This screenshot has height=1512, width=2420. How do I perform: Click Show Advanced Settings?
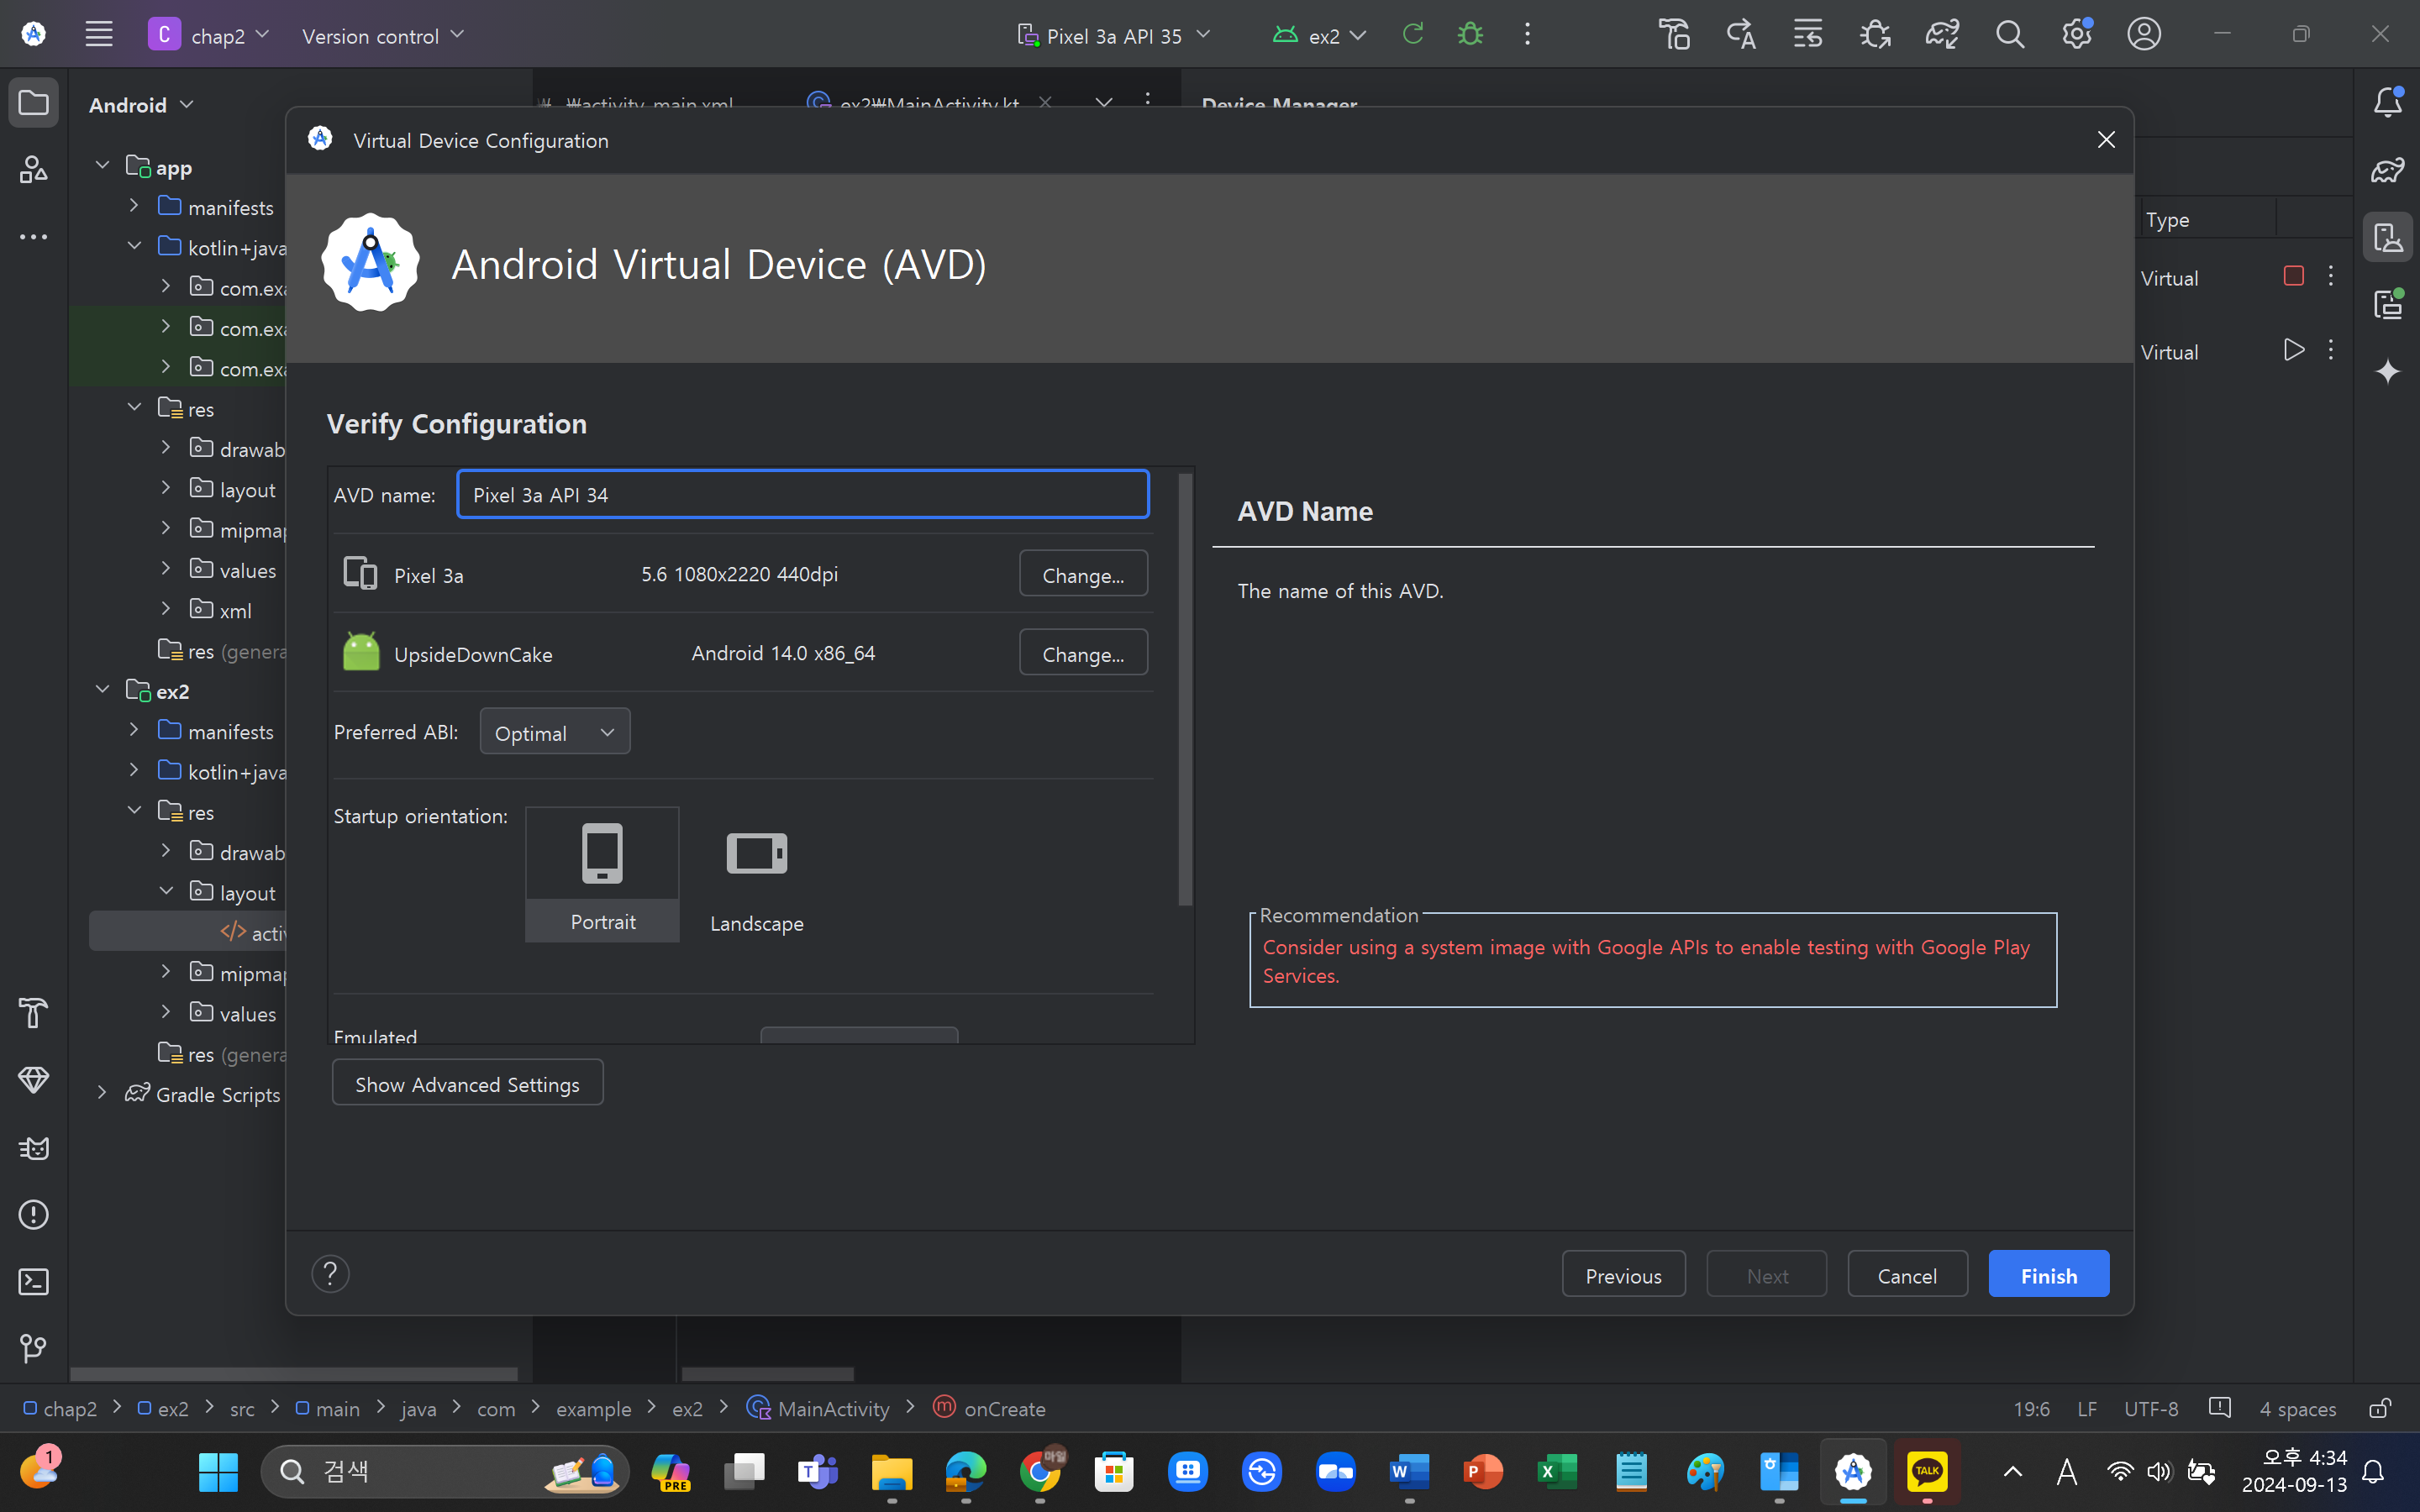pyautogui.click(x=467, y=1083)
